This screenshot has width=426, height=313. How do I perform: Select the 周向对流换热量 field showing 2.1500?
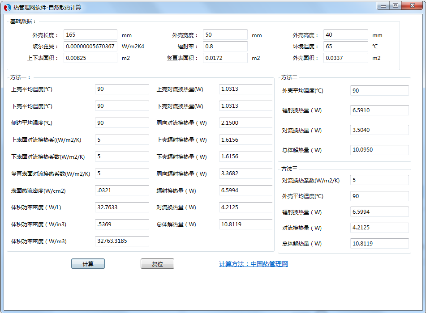[x=245, y=123]
